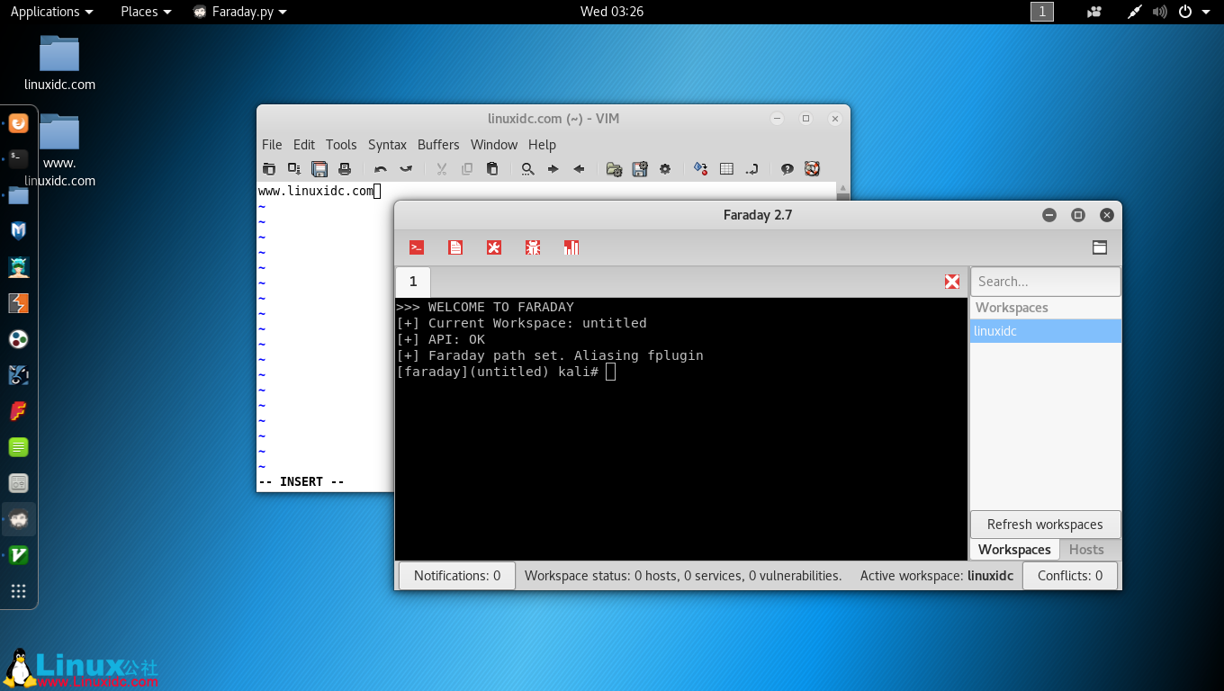Click VIM Find Previous left-arrow icon
This screenshot has width=1224, height=691.
coord(579,168)
